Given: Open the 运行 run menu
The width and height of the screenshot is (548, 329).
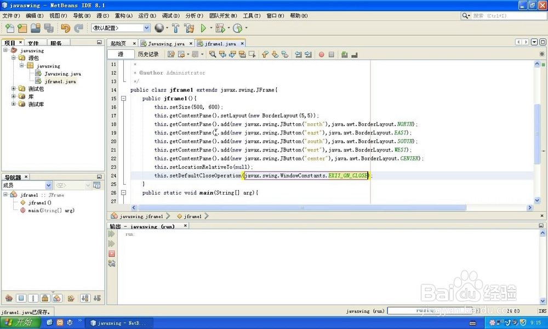Looking at the screenshot, I should coord(147,16).
